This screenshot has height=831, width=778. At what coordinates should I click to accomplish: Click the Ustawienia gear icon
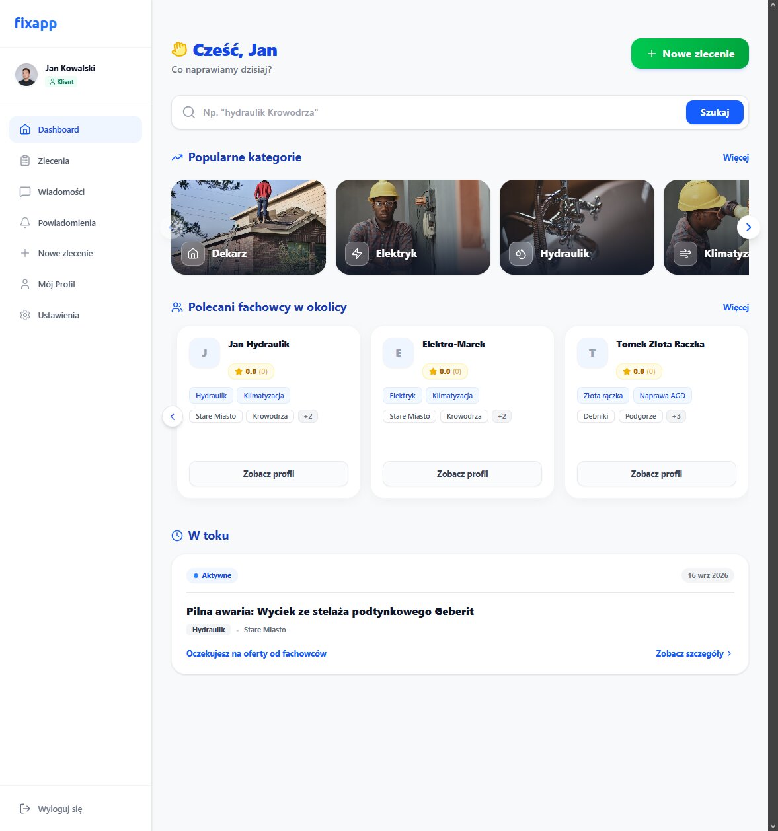coord(25,315)
